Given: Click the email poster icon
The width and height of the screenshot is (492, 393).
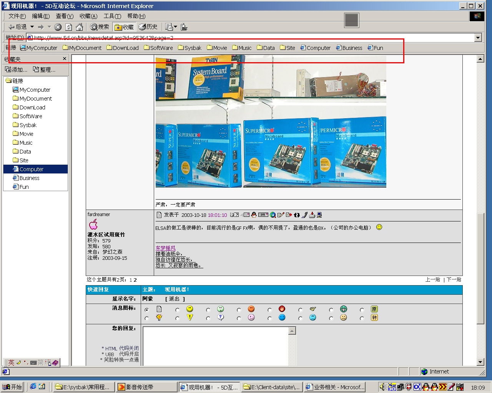Looking at the screenshot, I should pos(245,215).
